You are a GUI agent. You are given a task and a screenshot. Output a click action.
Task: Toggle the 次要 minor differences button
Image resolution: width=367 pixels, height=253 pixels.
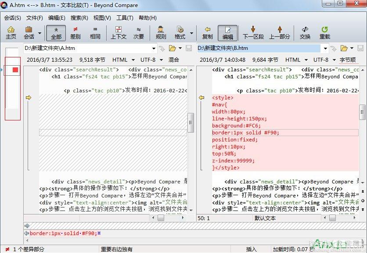tap(139, 33)
